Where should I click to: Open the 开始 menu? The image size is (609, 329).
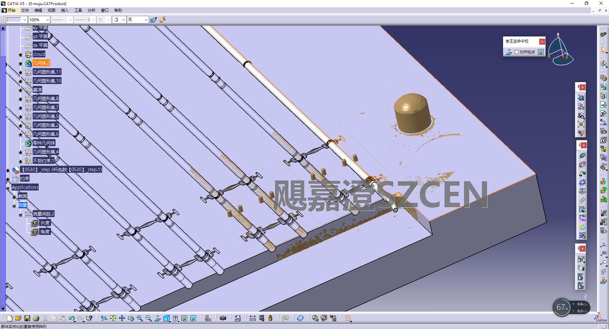tap(11, 10)
